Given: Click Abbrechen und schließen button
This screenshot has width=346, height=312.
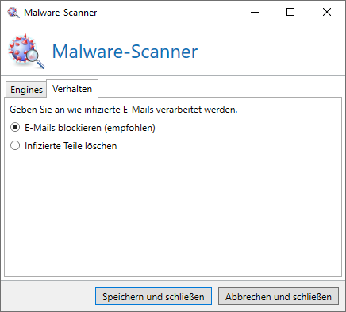Looking at the screenshot, I should [279, 296].
